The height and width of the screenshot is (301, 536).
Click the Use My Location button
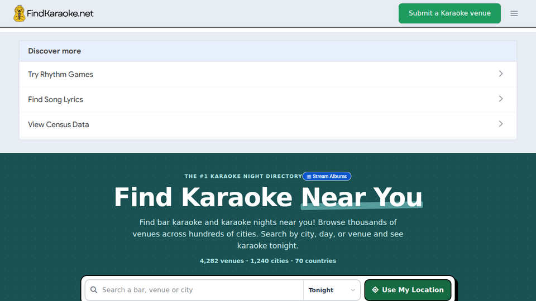point(408,290)
